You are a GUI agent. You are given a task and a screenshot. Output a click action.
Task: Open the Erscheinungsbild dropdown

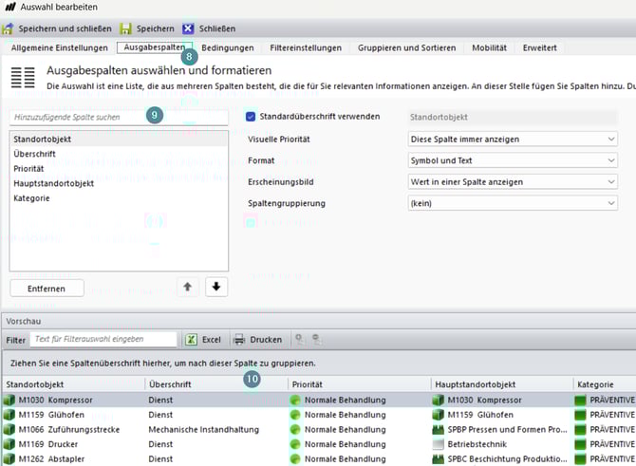click(x=513, y=181)
